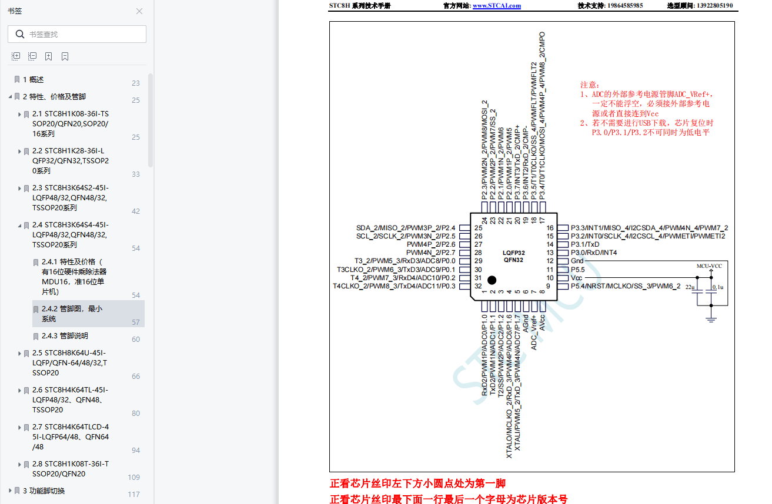
Task: Click the MCU-VCC label in the schematic
Action: 709,266
